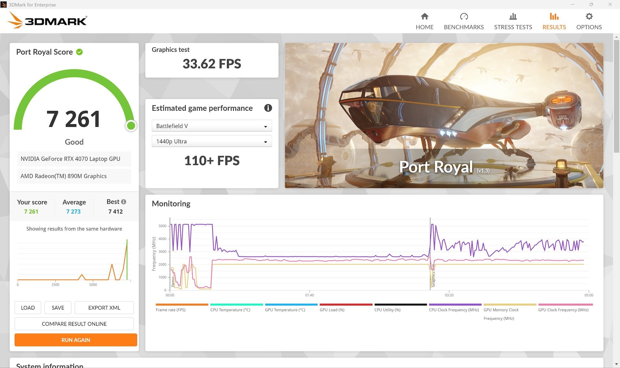Click the green score gauge knob

click(x=131, y=126)
